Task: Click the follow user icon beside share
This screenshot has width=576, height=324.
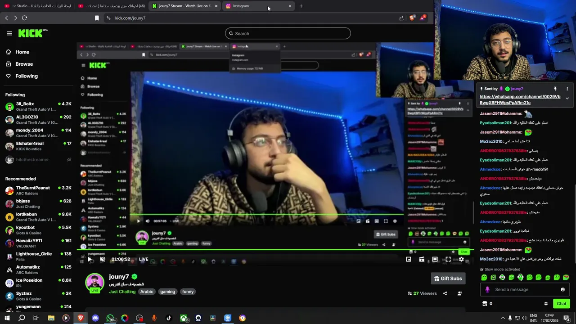Action: 459,293
